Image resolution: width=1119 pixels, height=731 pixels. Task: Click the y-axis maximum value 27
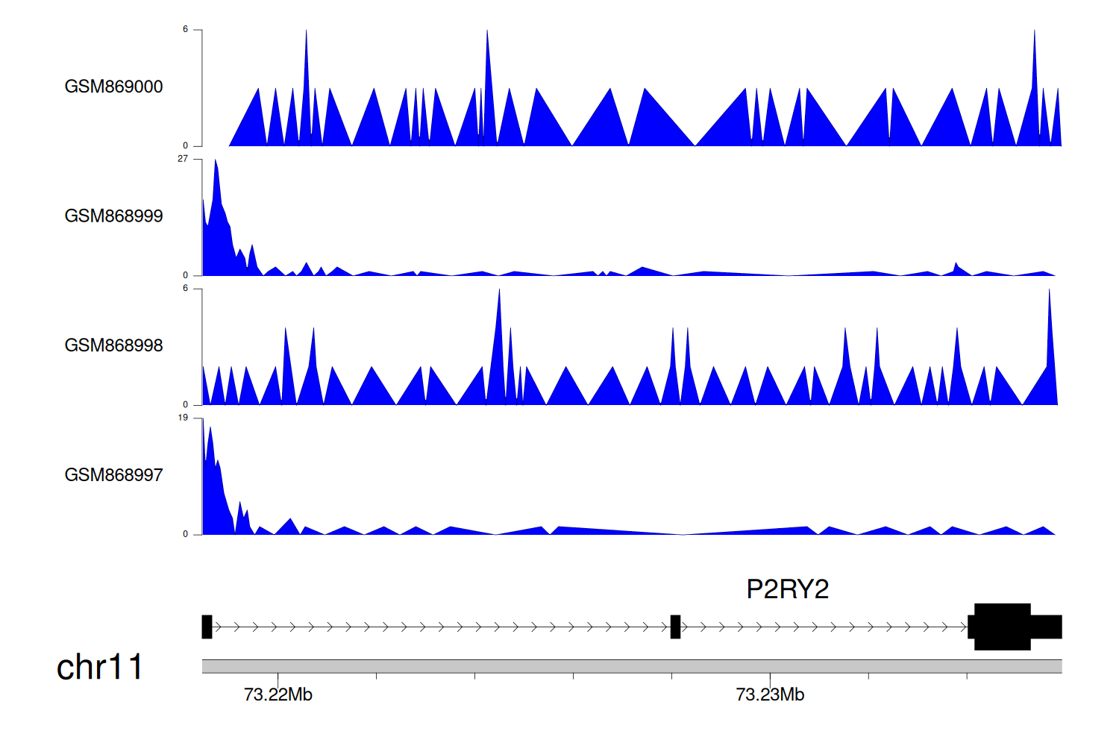click(x=183, y=159)
